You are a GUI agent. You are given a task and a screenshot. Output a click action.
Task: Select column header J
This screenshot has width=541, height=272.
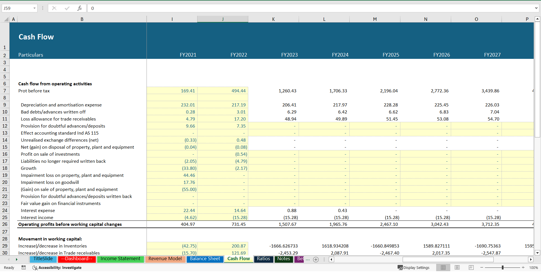click(x=223, y=19)
